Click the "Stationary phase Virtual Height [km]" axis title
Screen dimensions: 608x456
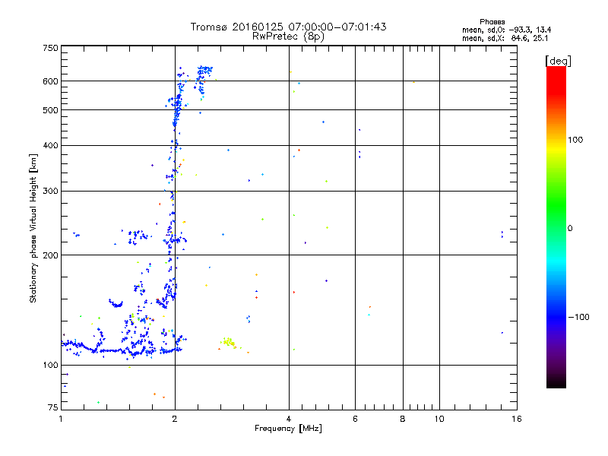(x=33, y=229)
